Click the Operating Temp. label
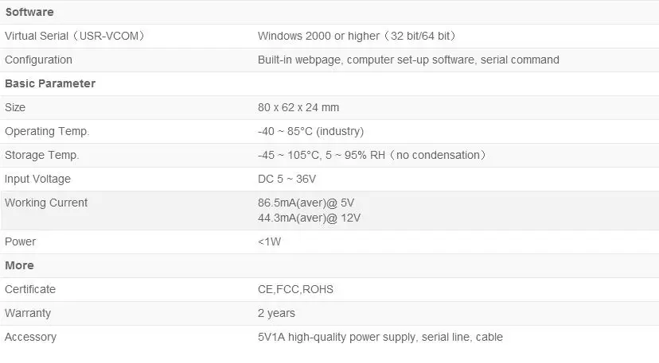 (x=47, y=131)
